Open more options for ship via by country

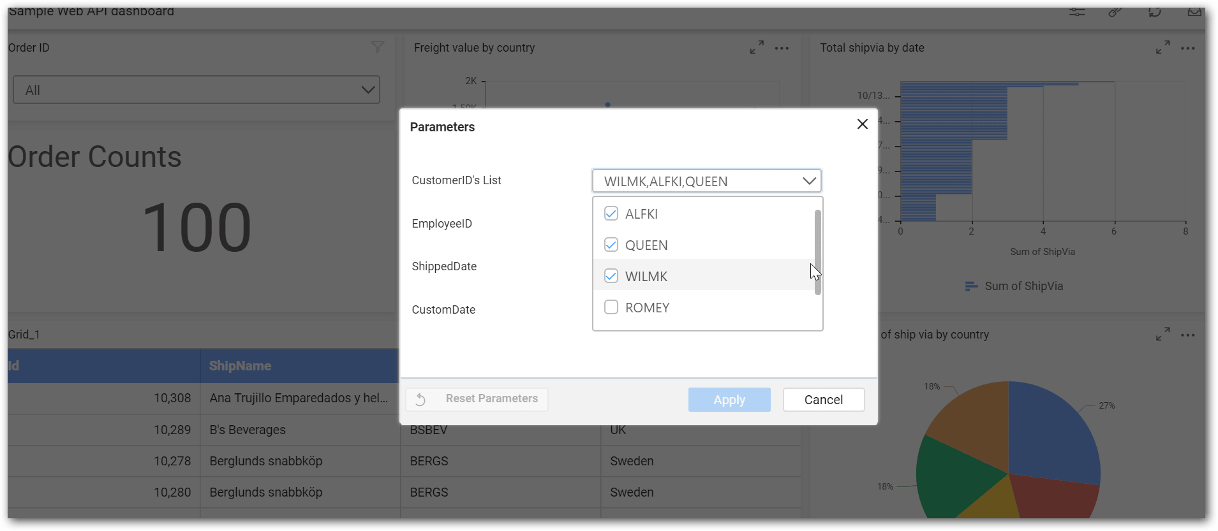pyautogui.click(x=1187, y=335)
